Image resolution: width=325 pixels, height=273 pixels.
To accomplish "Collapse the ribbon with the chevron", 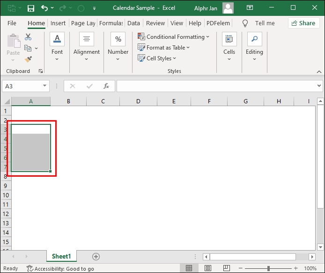I will 319,72.
